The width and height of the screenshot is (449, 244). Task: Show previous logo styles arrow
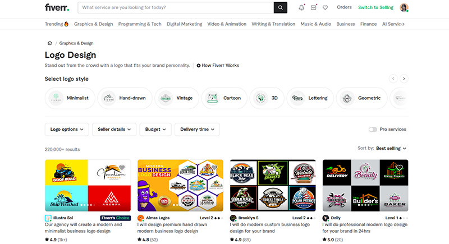(393, 79)
